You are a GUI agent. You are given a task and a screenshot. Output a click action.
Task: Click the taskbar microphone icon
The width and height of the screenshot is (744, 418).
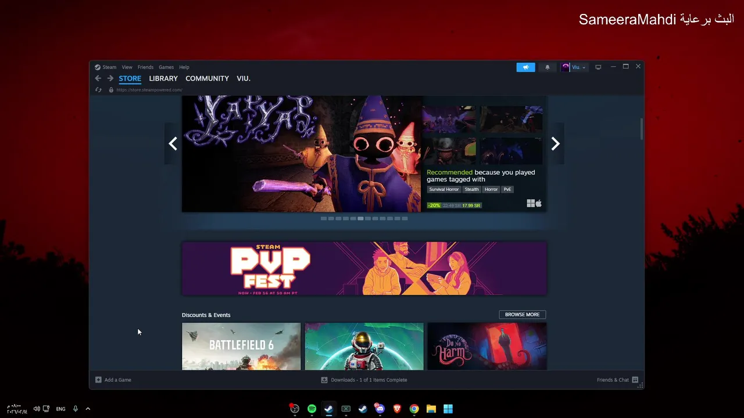[76, 409]
